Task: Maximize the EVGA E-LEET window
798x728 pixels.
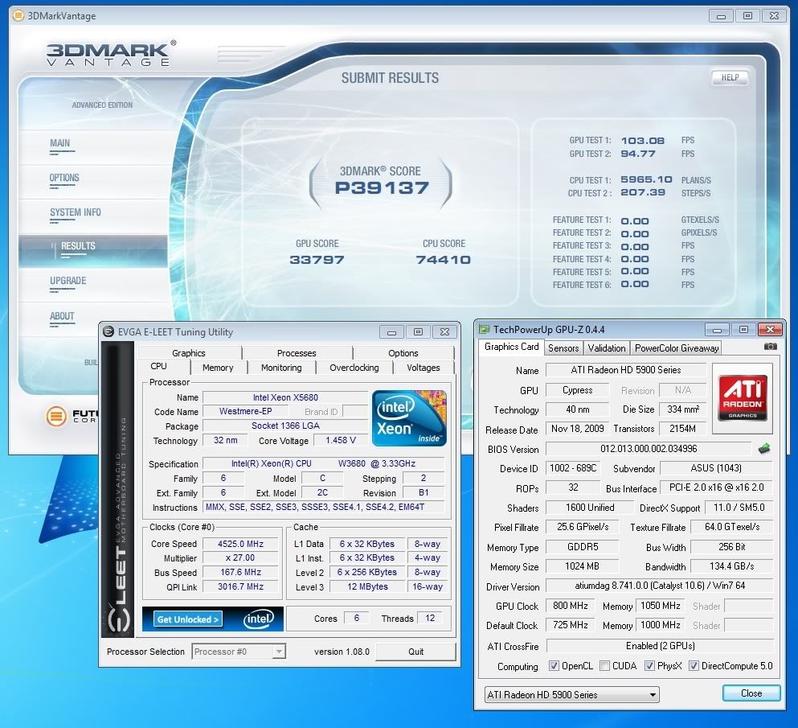Action: 418,332
